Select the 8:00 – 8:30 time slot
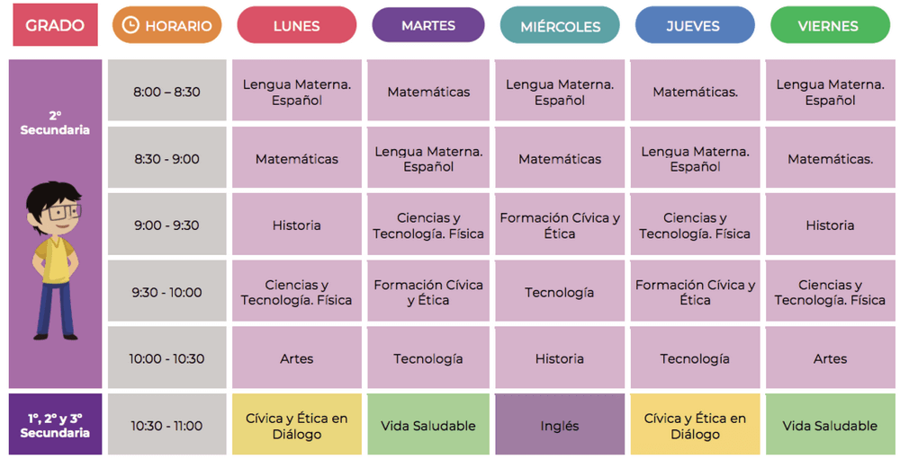The width and height of the screenshot is (900, 459). 166,92
